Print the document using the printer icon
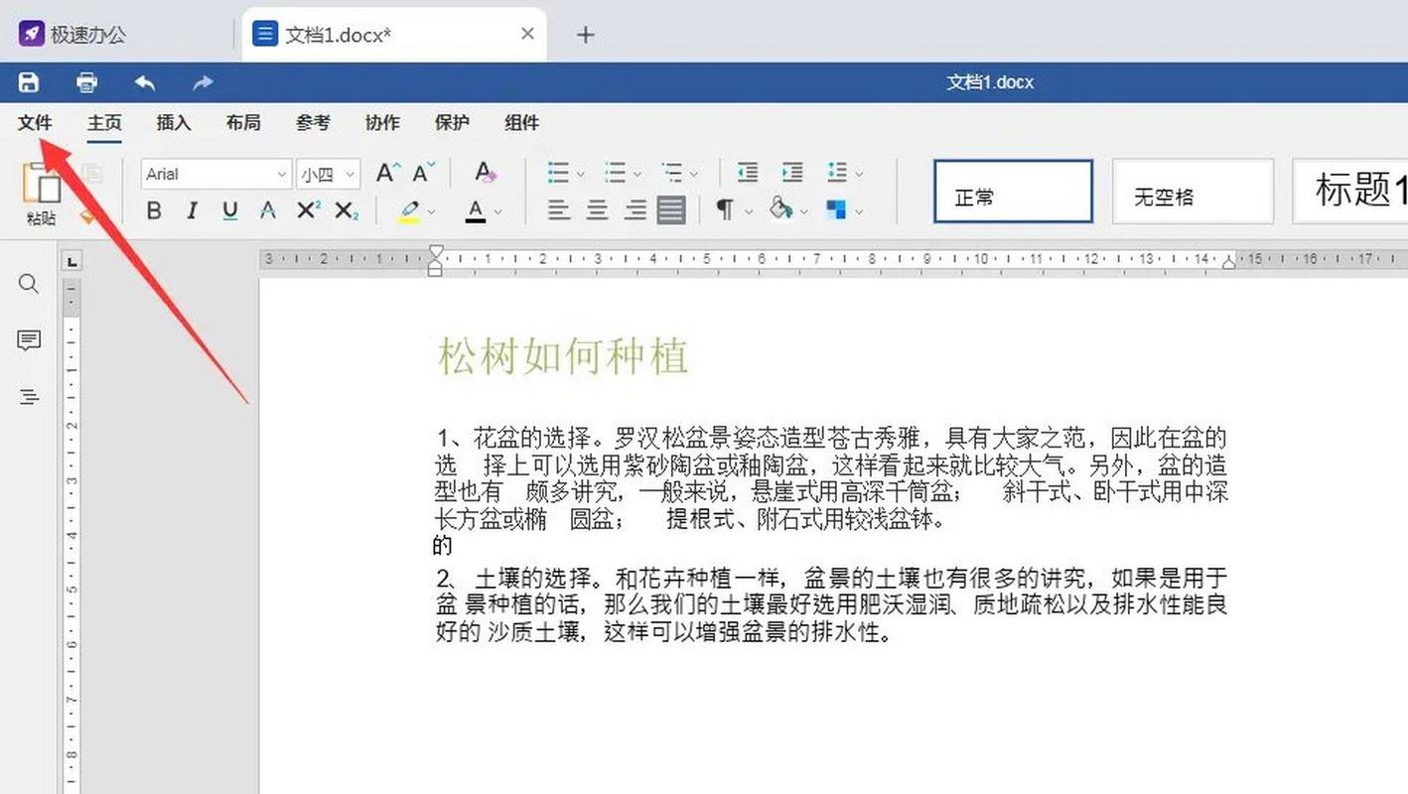 coord(87,82)
